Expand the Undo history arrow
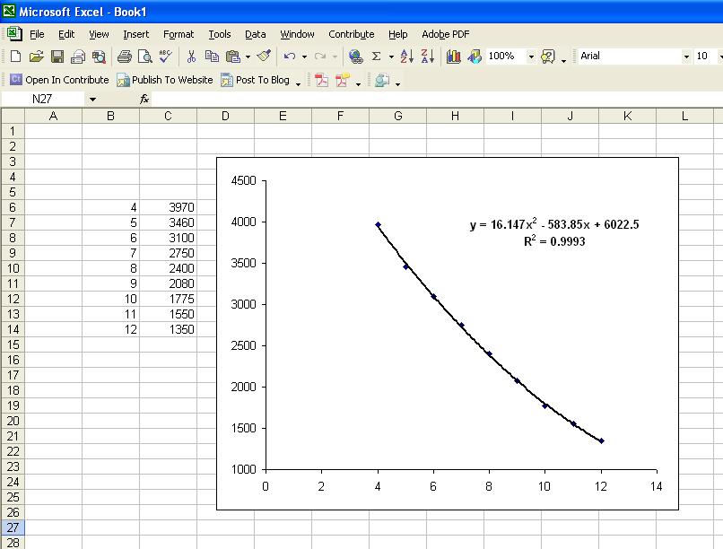The height and width of the screenshot is (549, 723). pos(303,56)
